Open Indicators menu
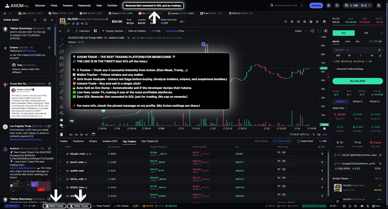Viewport: 388px width, 209px height. pos(82,31)
